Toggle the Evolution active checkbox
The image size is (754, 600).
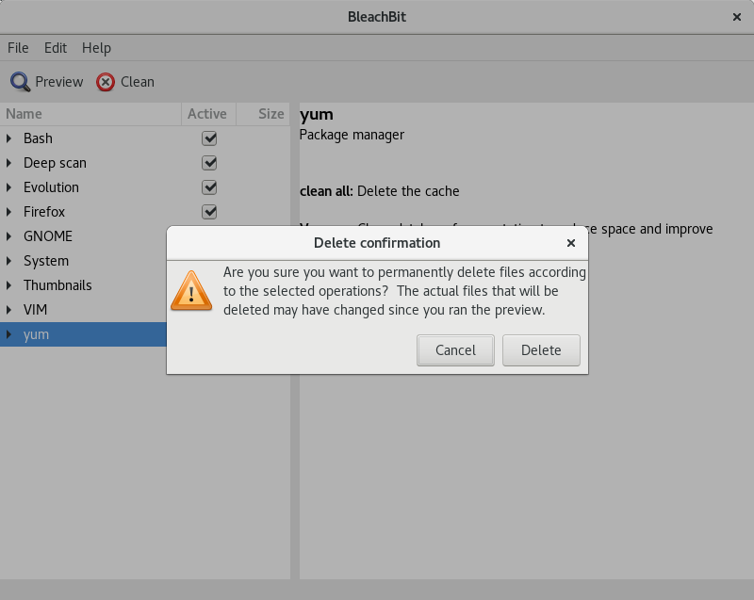[209, 187]
